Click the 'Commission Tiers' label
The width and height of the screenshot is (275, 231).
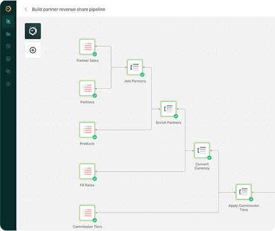[x=87, y=227]
